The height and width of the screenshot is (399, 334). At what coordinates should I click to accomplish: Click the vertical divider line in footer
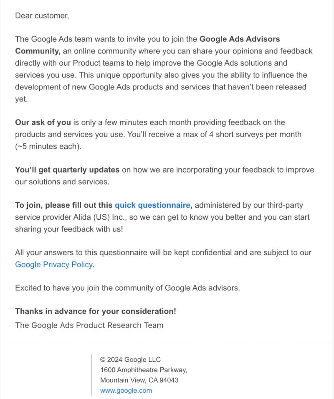pyautogui.click(x=91, y=375)
